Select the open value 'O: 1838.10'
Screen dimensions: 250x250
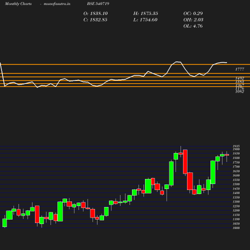(x=95, y=13)
